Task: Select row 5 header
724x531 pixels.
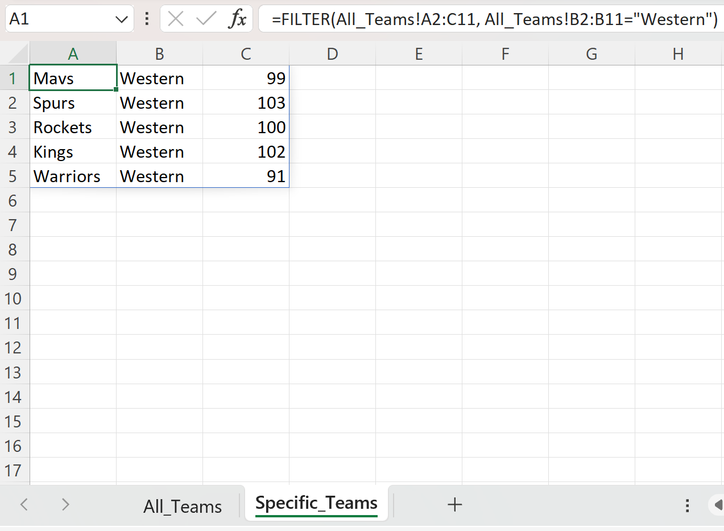Action: [x=15, y=176]
